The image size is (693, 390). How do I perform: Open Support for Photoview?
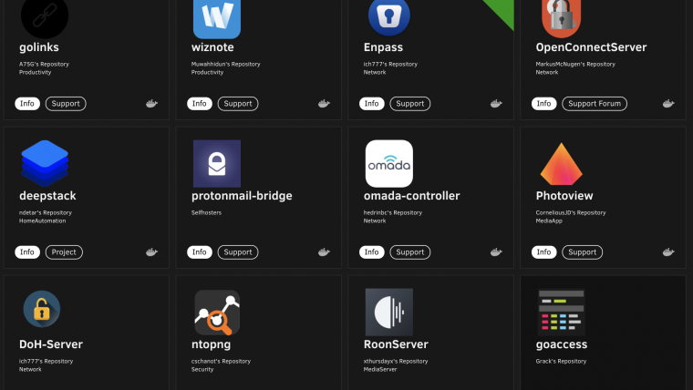582,252
